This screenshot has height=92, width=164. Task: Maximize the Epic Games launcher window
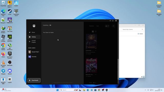tap(113, 21)
